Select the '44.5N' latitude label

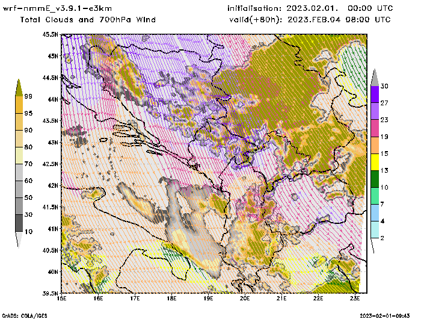[50, 78]
